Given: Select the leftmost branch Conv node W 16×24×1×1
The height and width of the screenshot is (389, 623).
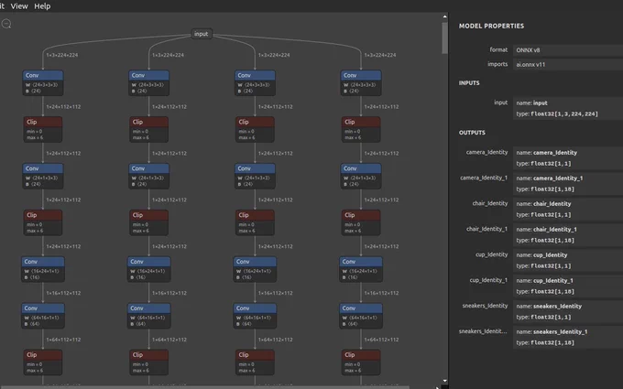Looking at the screenshot, I should [x=43, y=269].
